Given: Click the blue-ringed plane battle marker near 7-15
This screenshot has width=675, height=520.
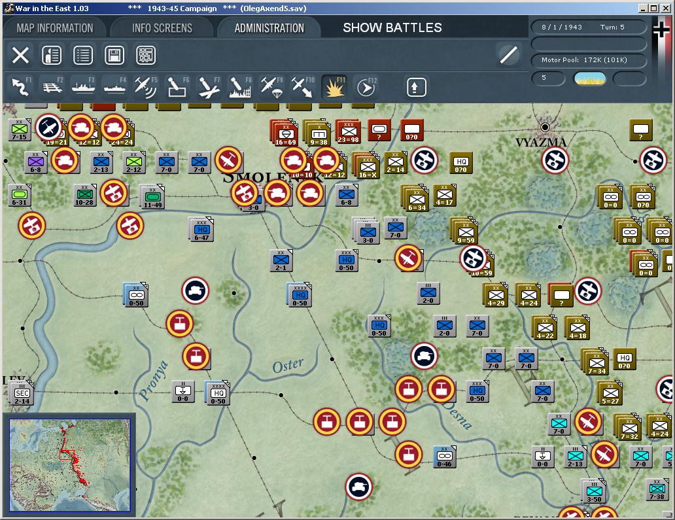Looking at the screenshot, I should click(48, 128).
